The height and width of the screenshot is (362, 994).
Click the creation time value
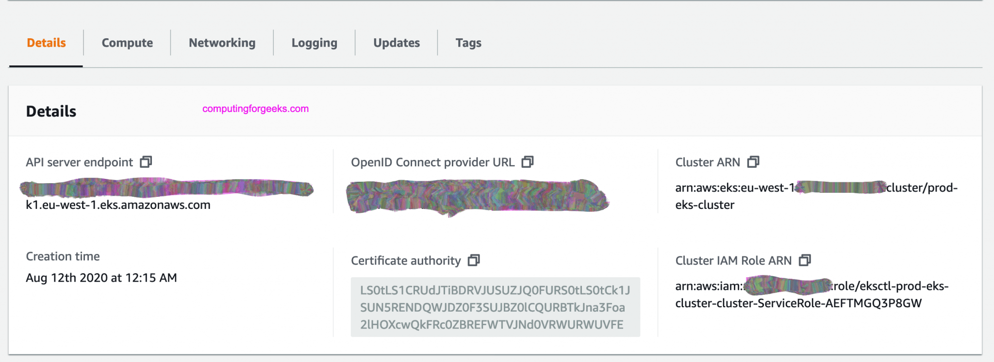point(101,278)
